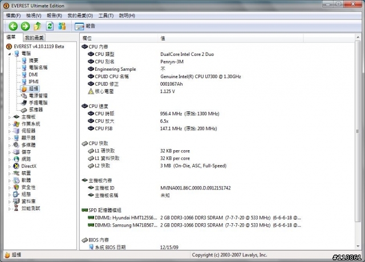Click the DirectX X icon
Image resolution: width=365 pixels, height=262 pixels.
point(17,166)
